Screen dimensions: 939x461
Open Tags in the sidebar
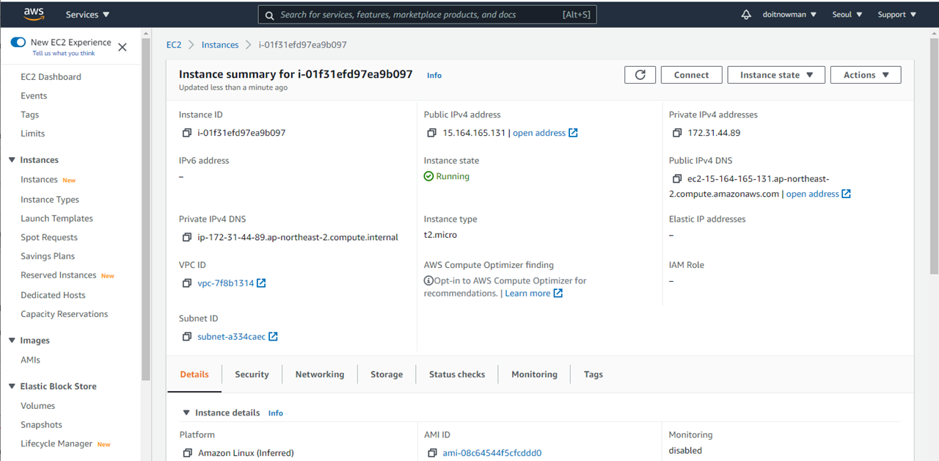pyautogui.click(x=30, y=115)
